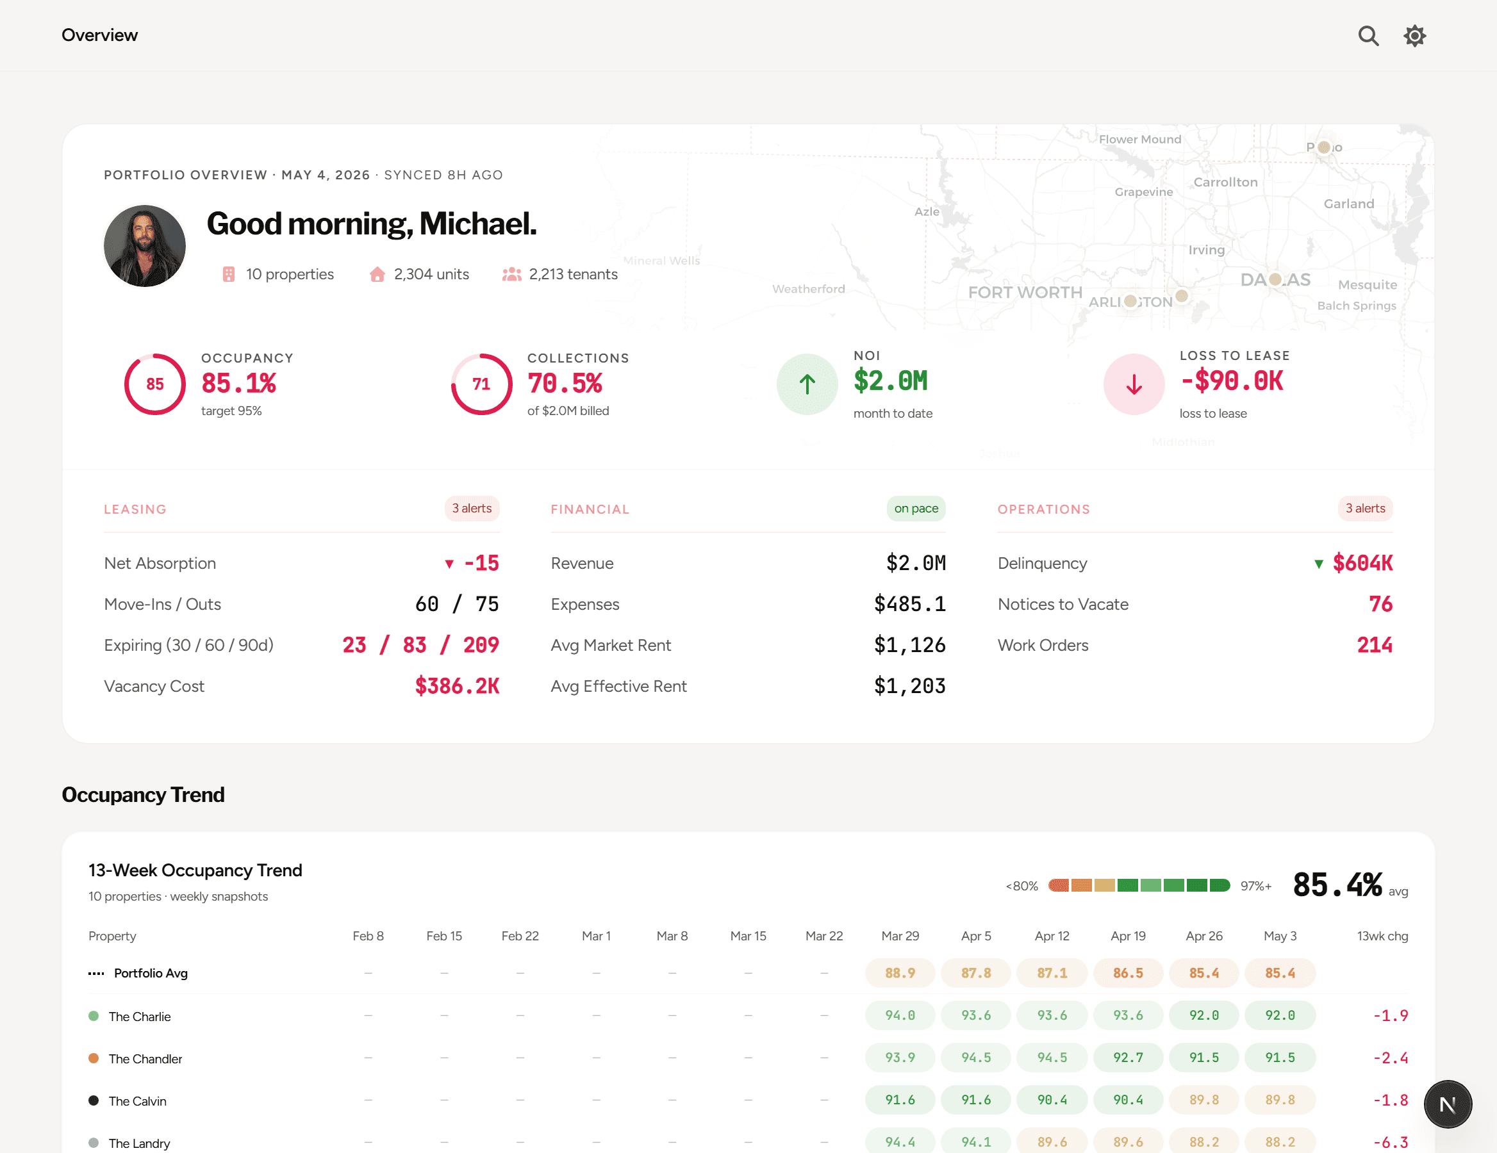The height and width of the screenshot is (1153, 1497).
Task: Click the round N badge button
Action: (1448, 1104)
